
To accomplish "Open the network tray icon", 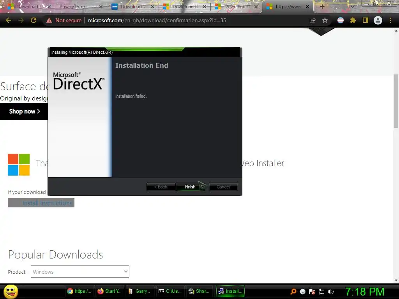I will (x=321, y=292).
